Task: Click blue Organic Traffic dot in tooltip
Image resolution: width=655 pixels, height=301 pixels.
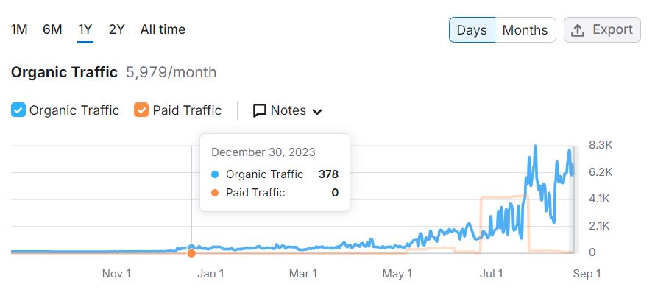Action: pos(215,174)
